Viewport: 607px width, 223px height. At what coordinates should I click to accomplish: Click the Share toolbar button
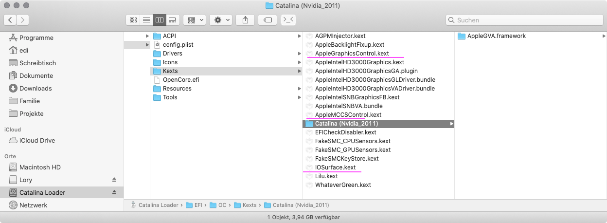[x=245, y=20]
